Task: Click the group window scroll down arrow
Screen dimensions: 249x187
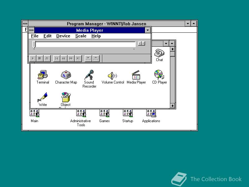Action: tap(172, 106)
